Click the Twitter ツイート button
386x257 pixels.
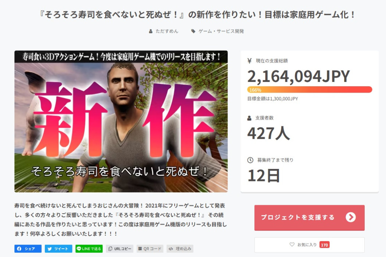[58, 249]
